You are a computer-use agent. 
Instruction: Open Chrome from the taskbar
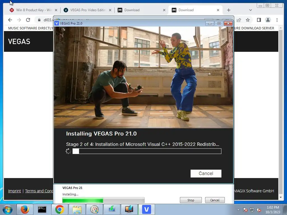tap(59, 209)
